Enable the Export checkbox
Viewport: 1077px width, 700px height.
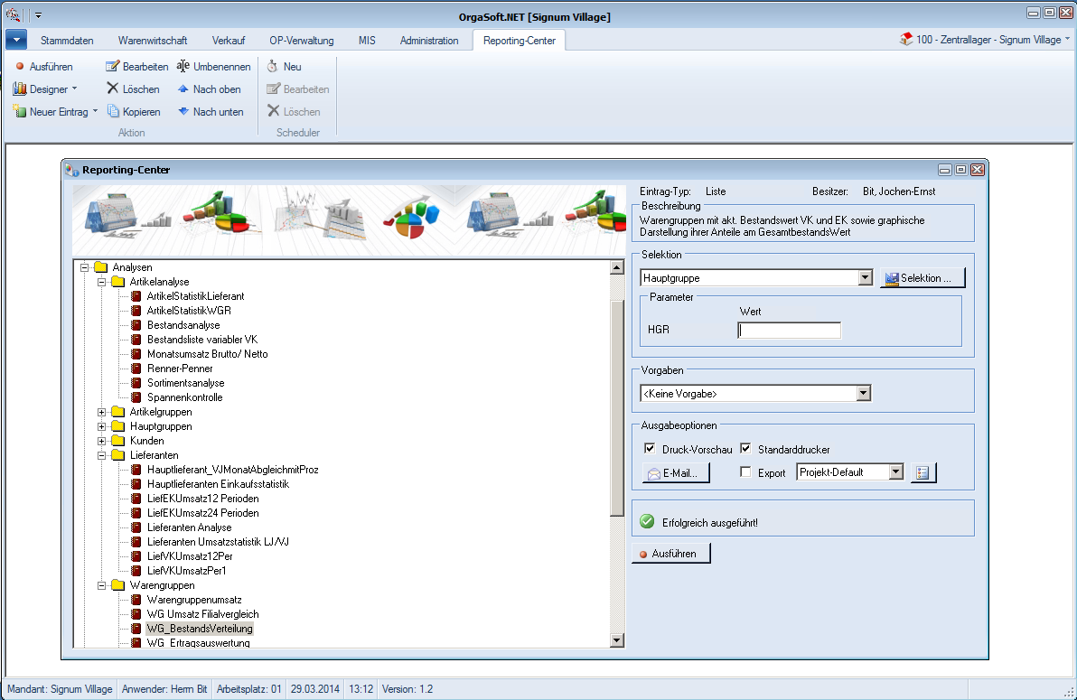click(x=745, y=472)
